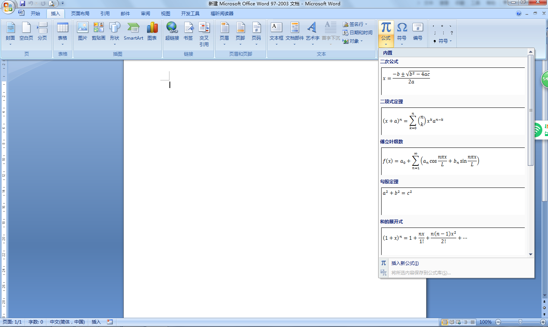The height and width of the screenshot is (327, 548).
Task: Switch to the 审阅 tab
Action: [x=145, y=14]
